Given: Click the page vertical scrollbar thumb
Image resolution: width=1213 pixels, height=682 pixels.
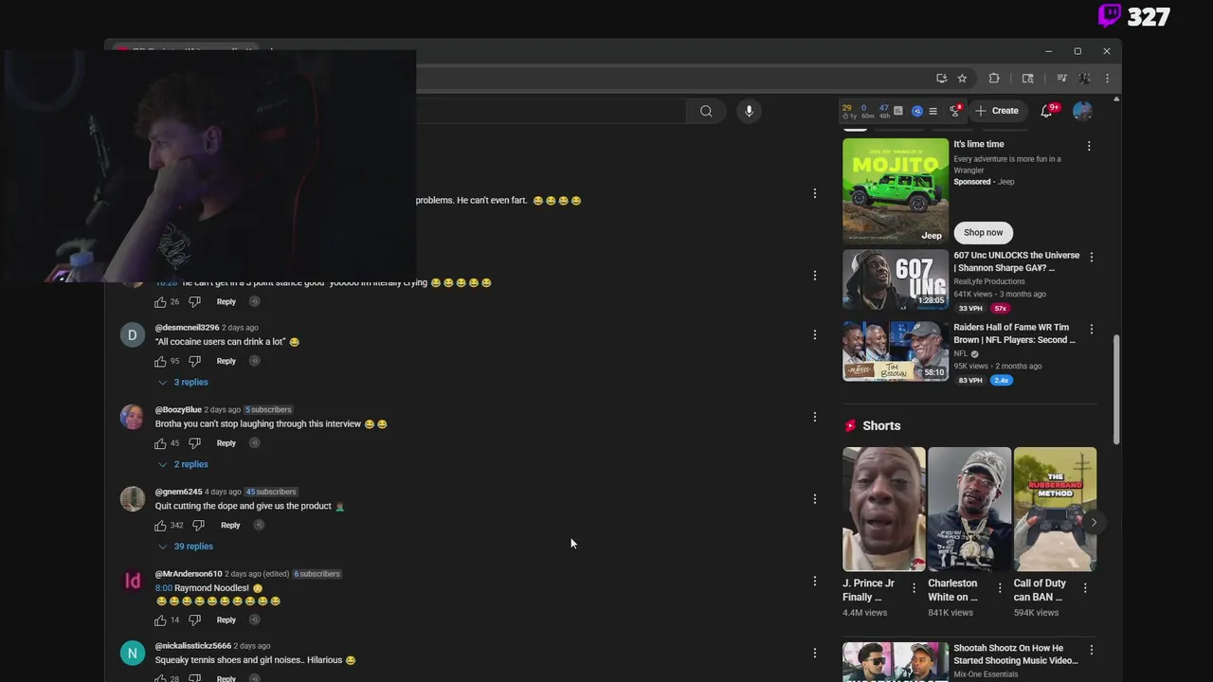Looking at the screenshot, I should click(x=1116, y=388).
